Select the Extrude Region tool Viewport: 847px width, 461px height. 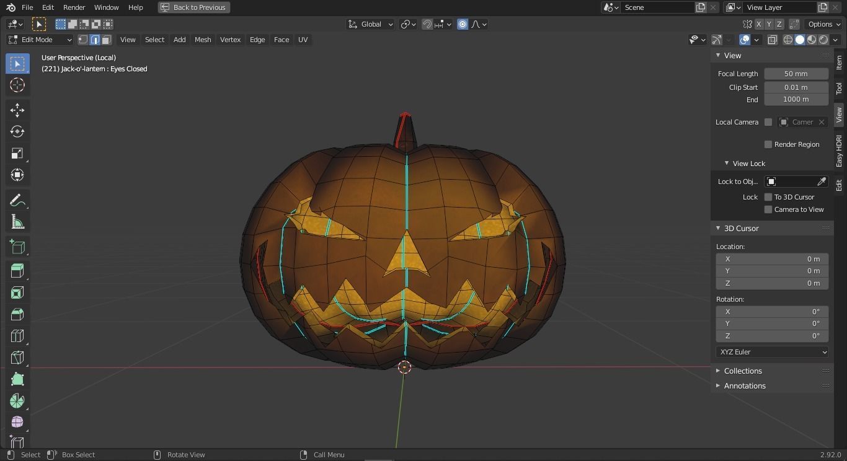tap(17, 271)
